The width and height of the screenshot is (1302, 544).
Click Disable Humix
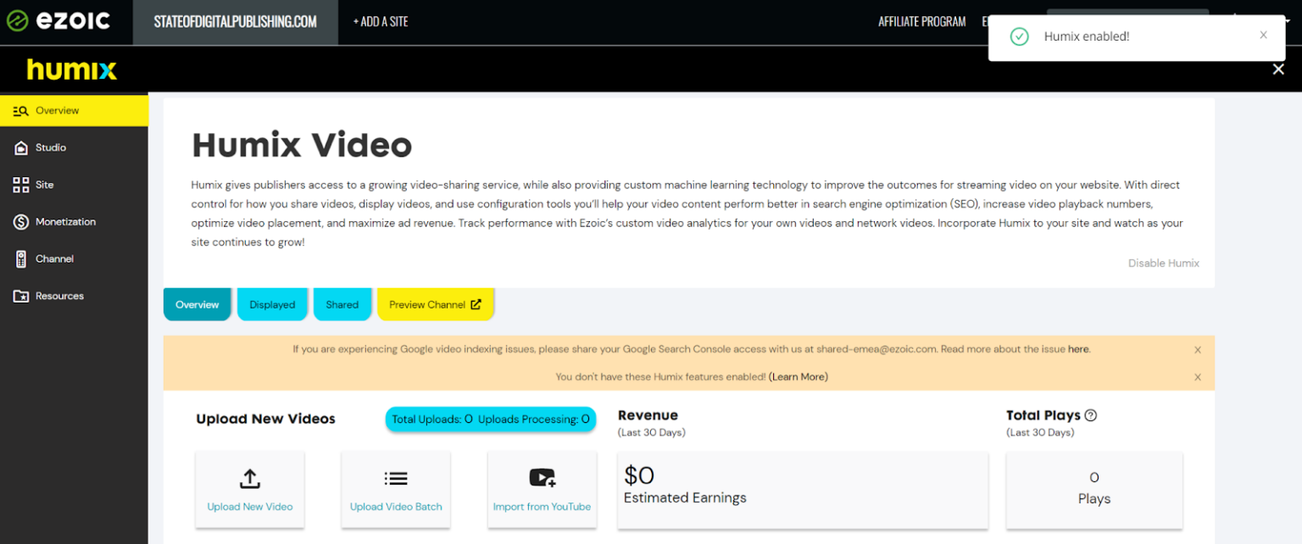click(x=1163, y=263)
